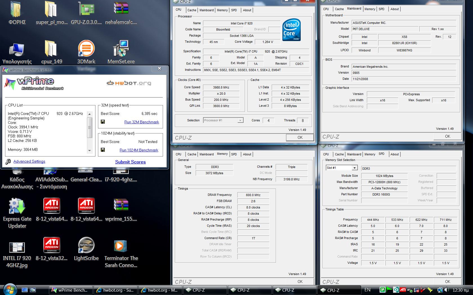This screenshot has width=473, height=295.
Task: Switch to Cache tab in CPU-Z CPU window
Action: (192, 10)
